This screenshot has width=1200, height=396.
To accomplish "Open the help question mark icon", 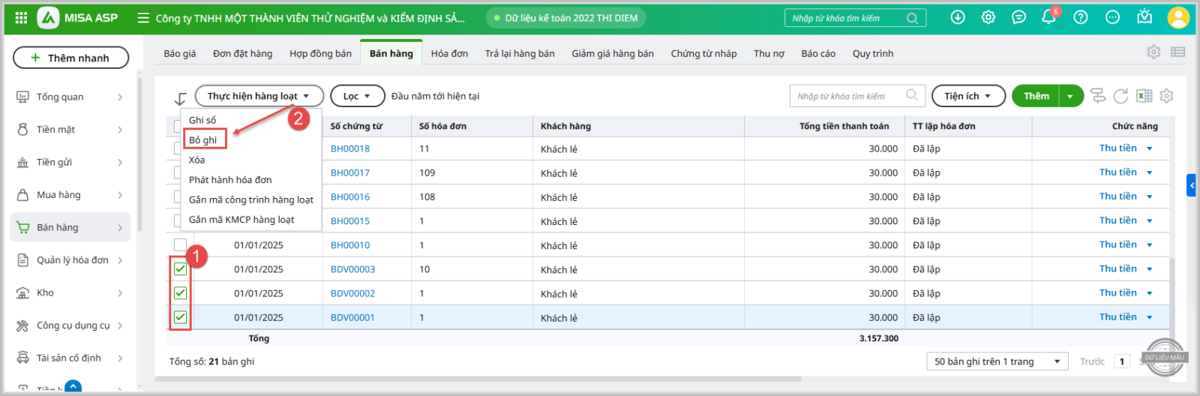I will (x=1080, y=17).
